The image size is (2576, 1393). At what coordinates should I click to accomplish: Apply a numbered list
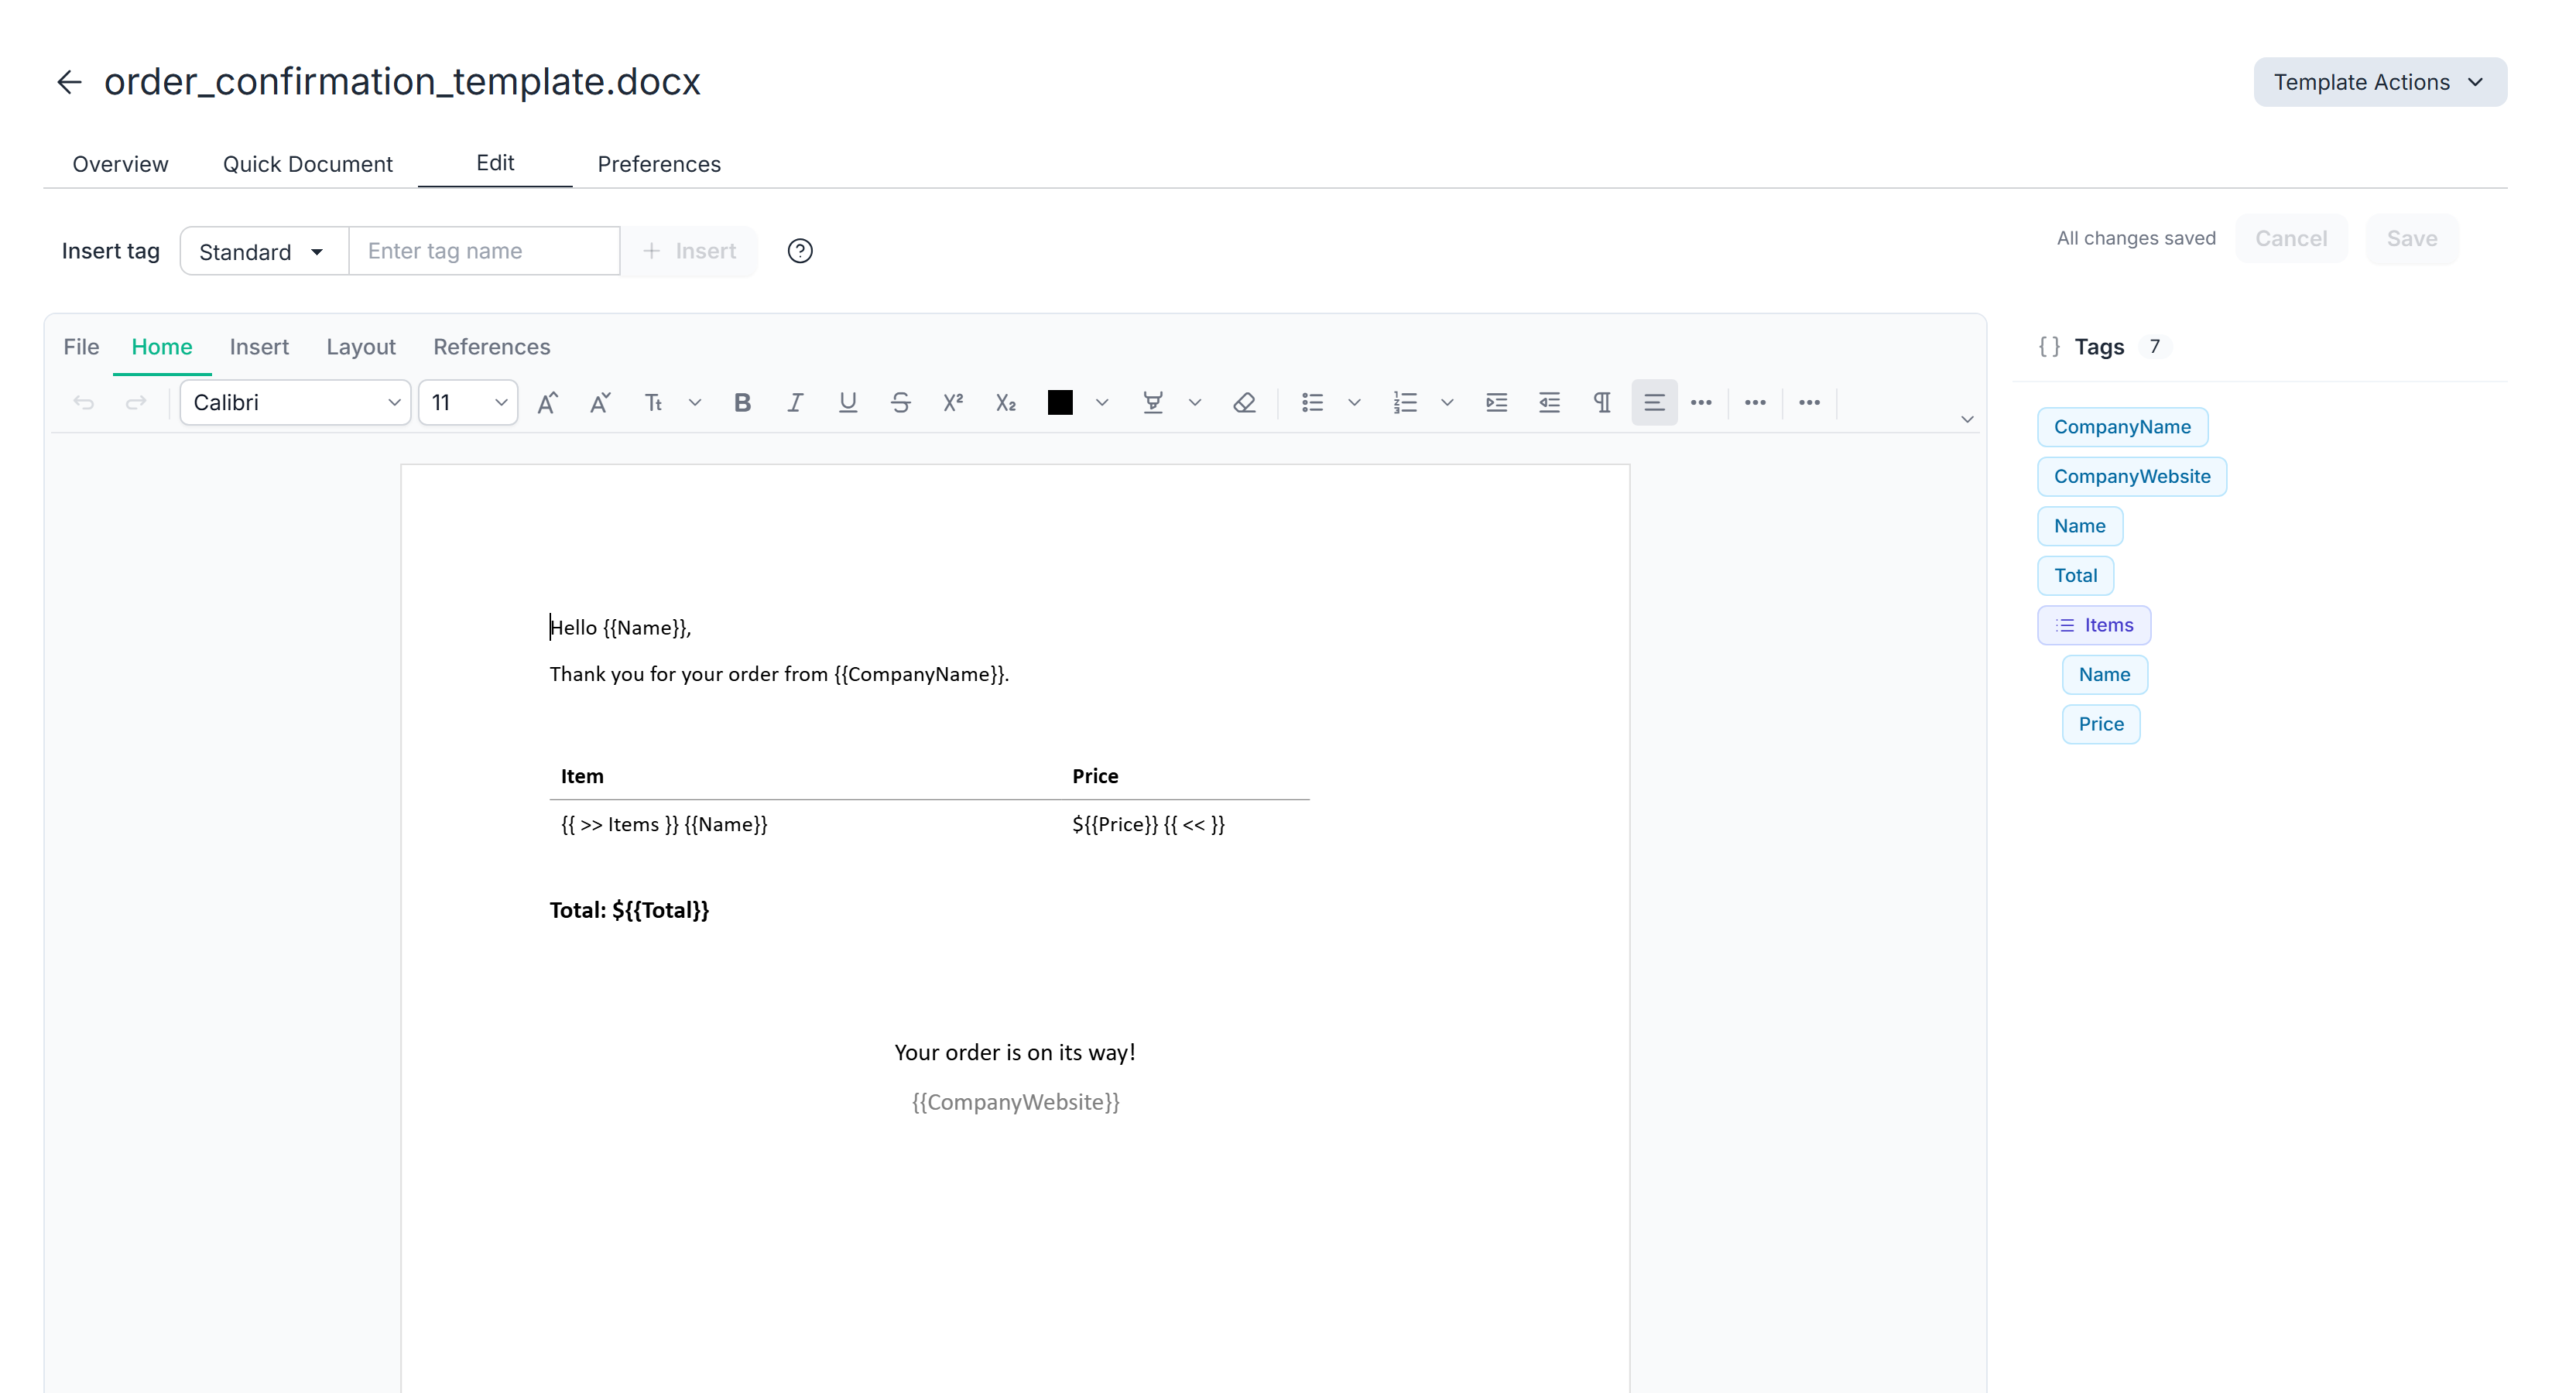[x=1405, y=402]
